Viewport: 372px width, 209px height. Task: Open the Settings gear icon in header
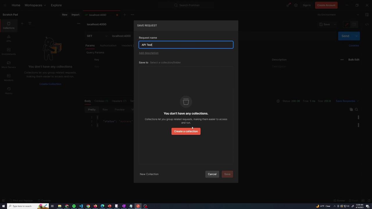click(x=296, y=5)
